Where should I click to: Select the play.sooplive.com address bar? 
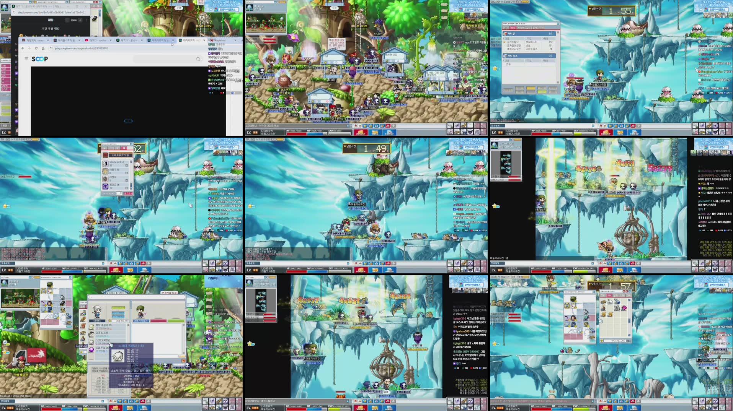126,48
